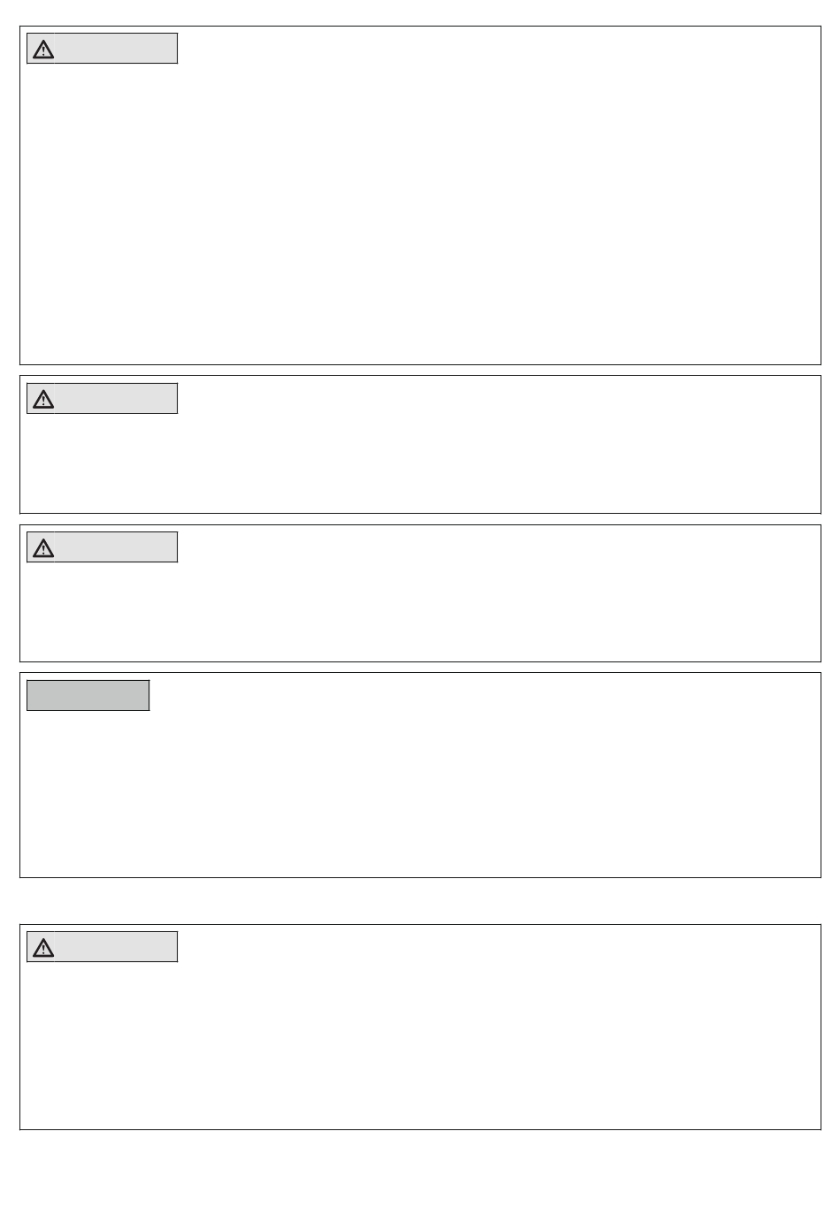Click the darker gray label box without an icon

click(x=88, y=695)
